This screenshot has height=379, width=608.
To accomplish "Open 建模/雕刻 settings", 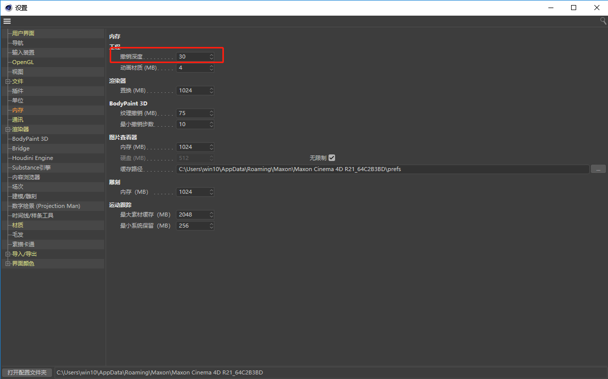I will pyautogui.click(x=24, y=196).
